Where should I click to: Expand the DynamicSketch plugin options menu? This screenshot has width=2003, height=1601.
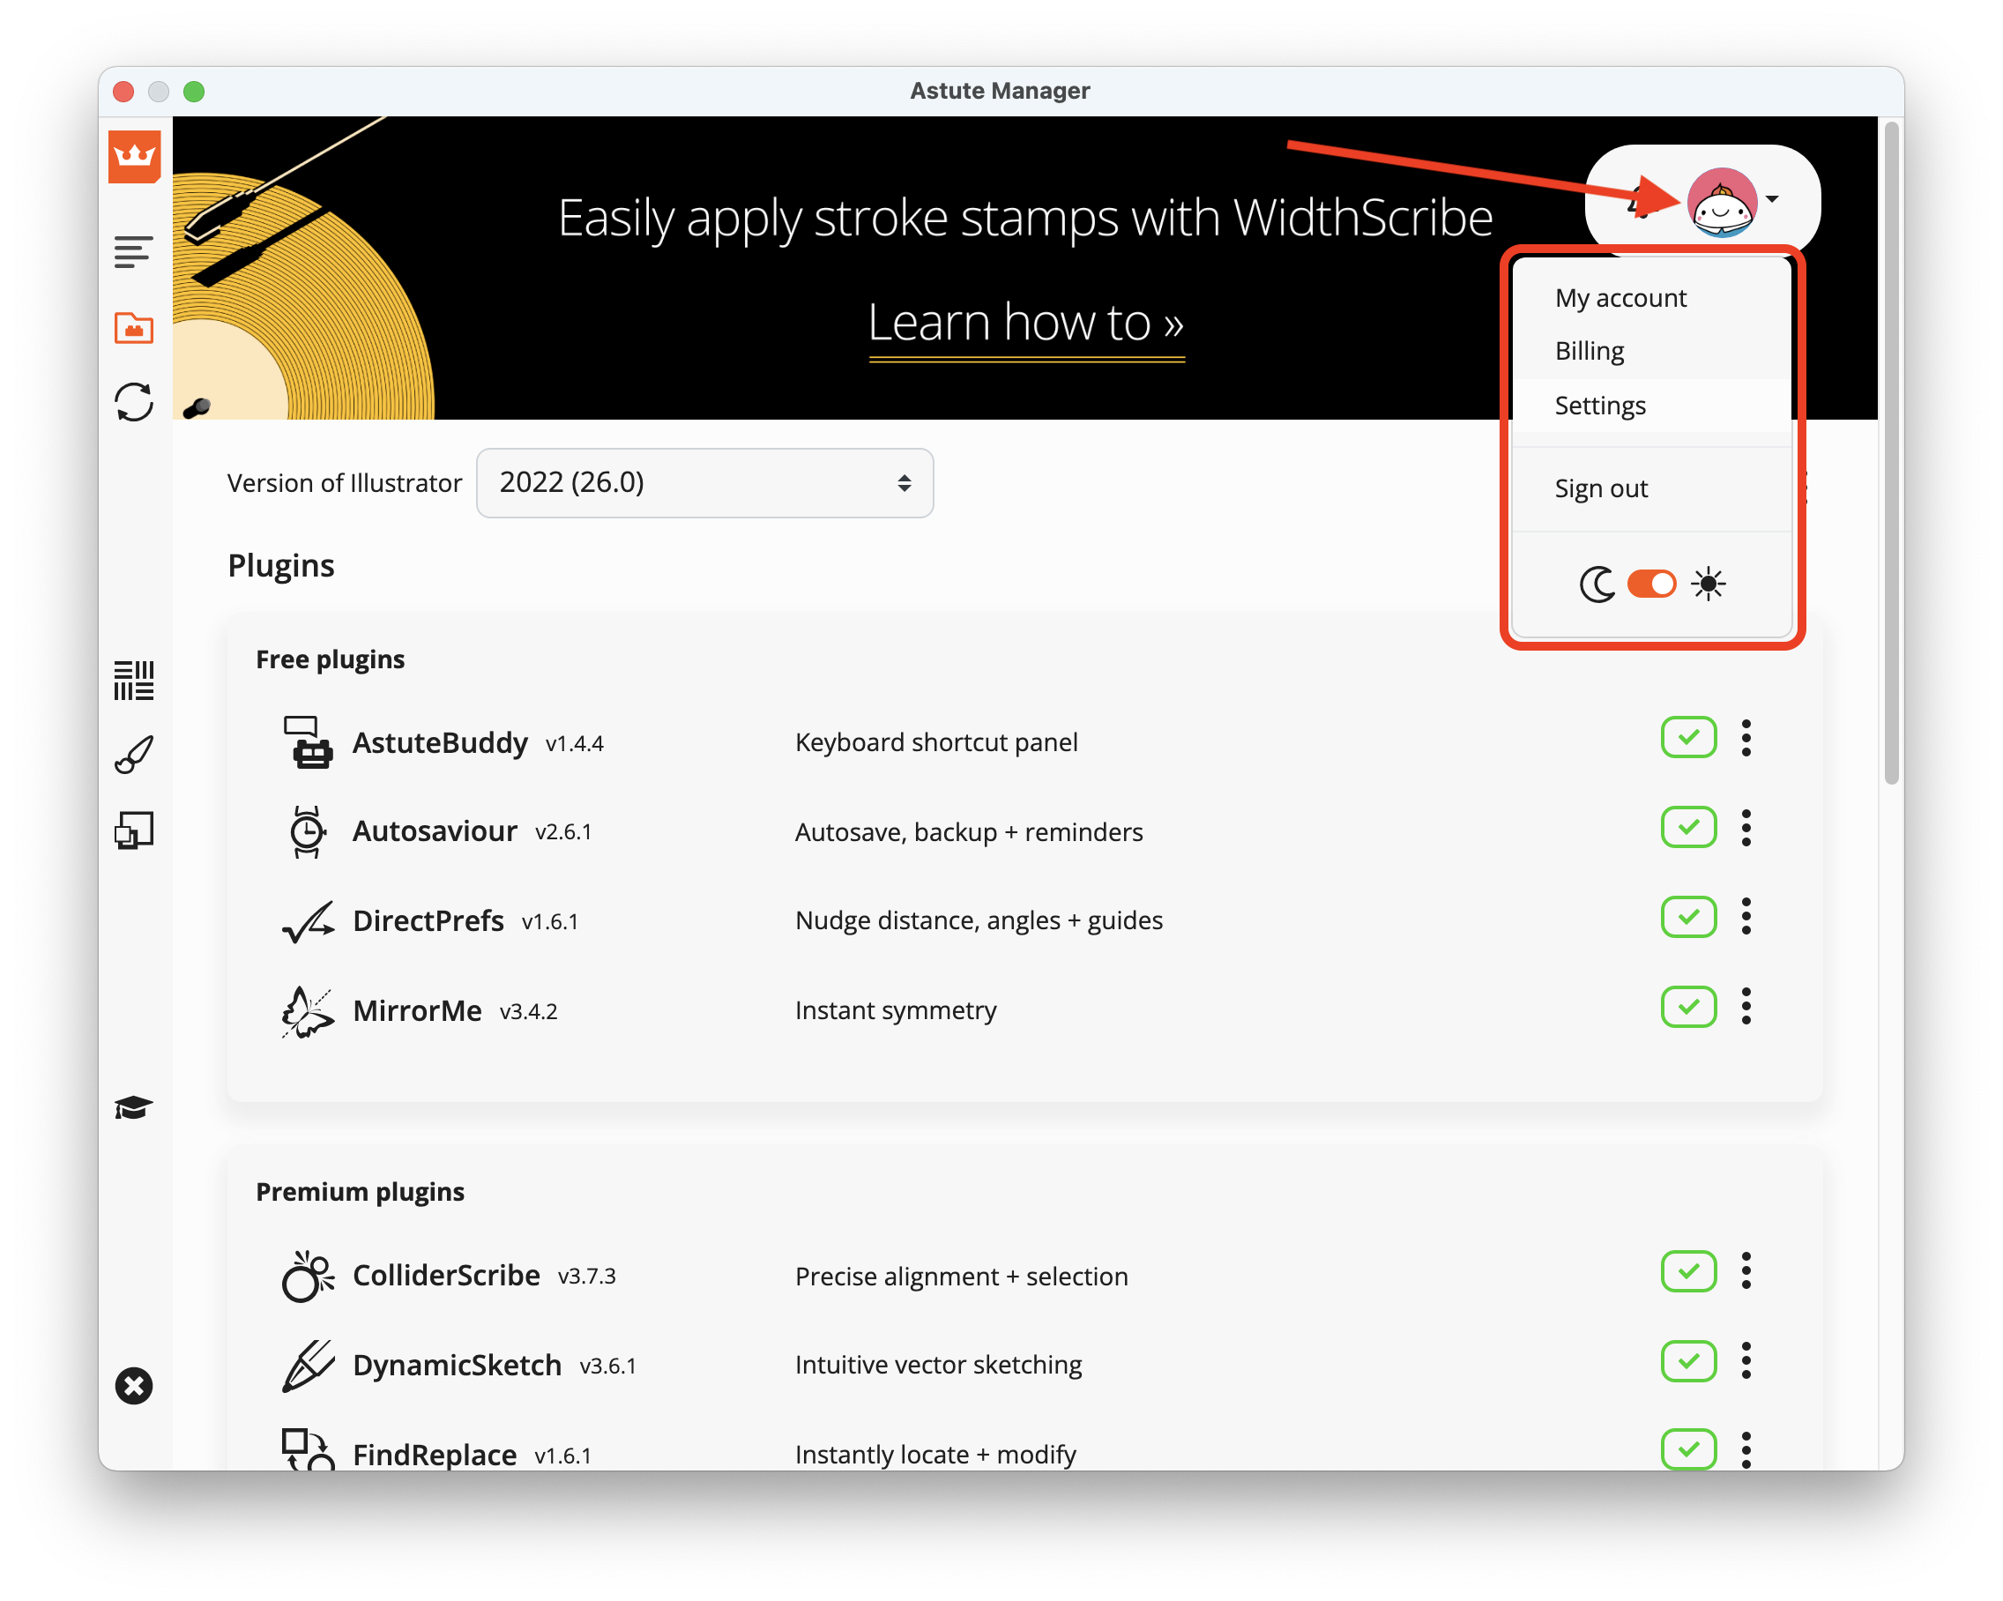coord(1746,1359)
